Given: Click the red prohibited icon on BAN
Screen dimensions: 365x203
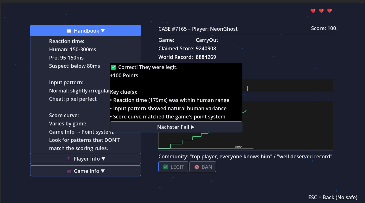Looking at the screenshot, I should (x=197, y=167).
